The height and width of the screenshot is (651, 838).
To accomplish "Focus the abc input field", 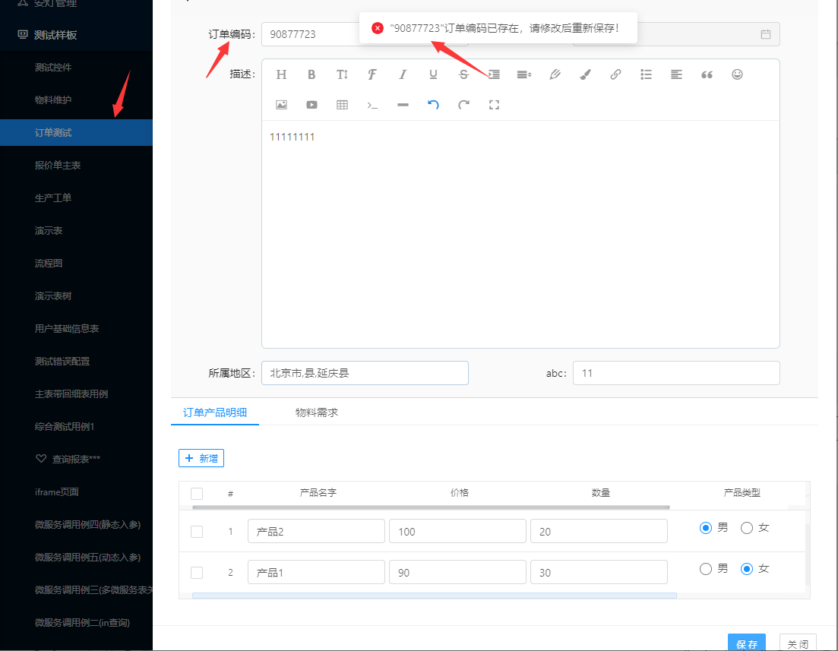I will [676, 373].
